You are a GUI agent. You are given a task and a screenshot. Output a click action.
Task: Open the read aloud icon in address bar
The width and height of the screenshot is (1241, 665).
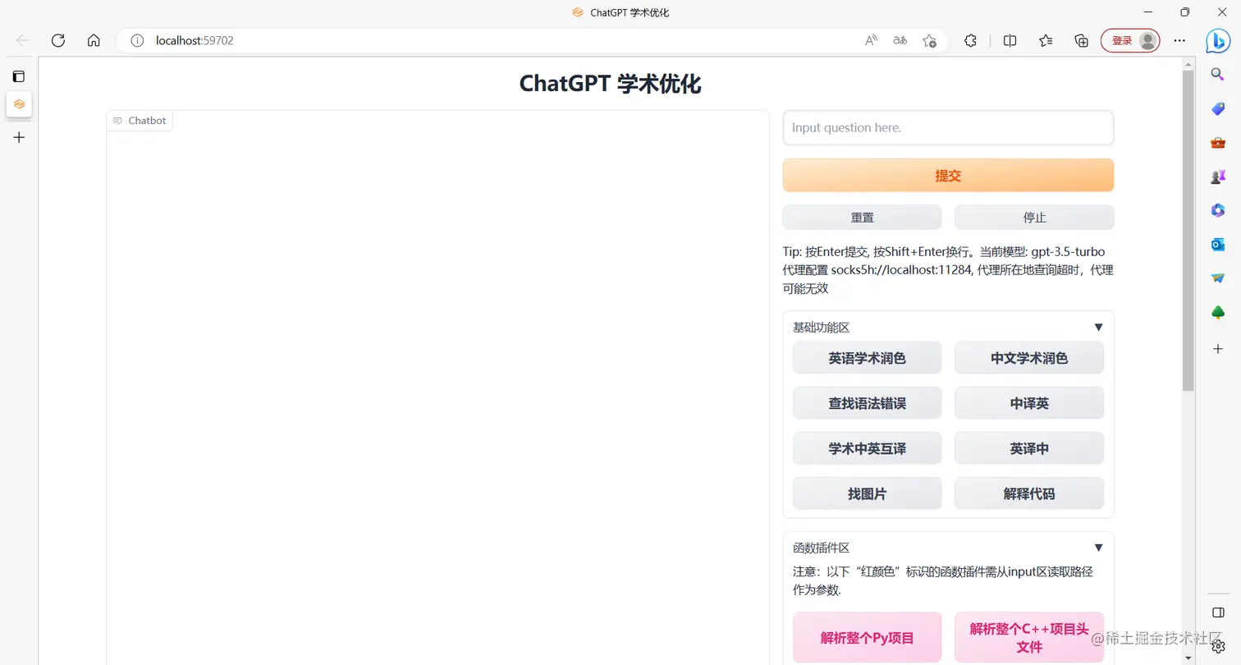[872, 40]
